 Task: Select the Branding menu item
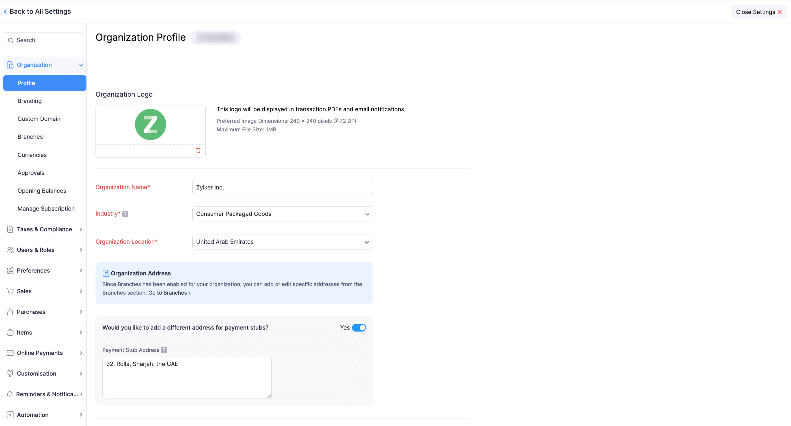[29, 101]
